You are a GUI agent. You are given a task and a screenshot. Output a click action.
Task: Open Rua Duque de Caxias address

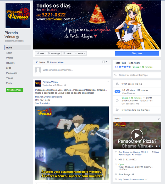[133, 153]
